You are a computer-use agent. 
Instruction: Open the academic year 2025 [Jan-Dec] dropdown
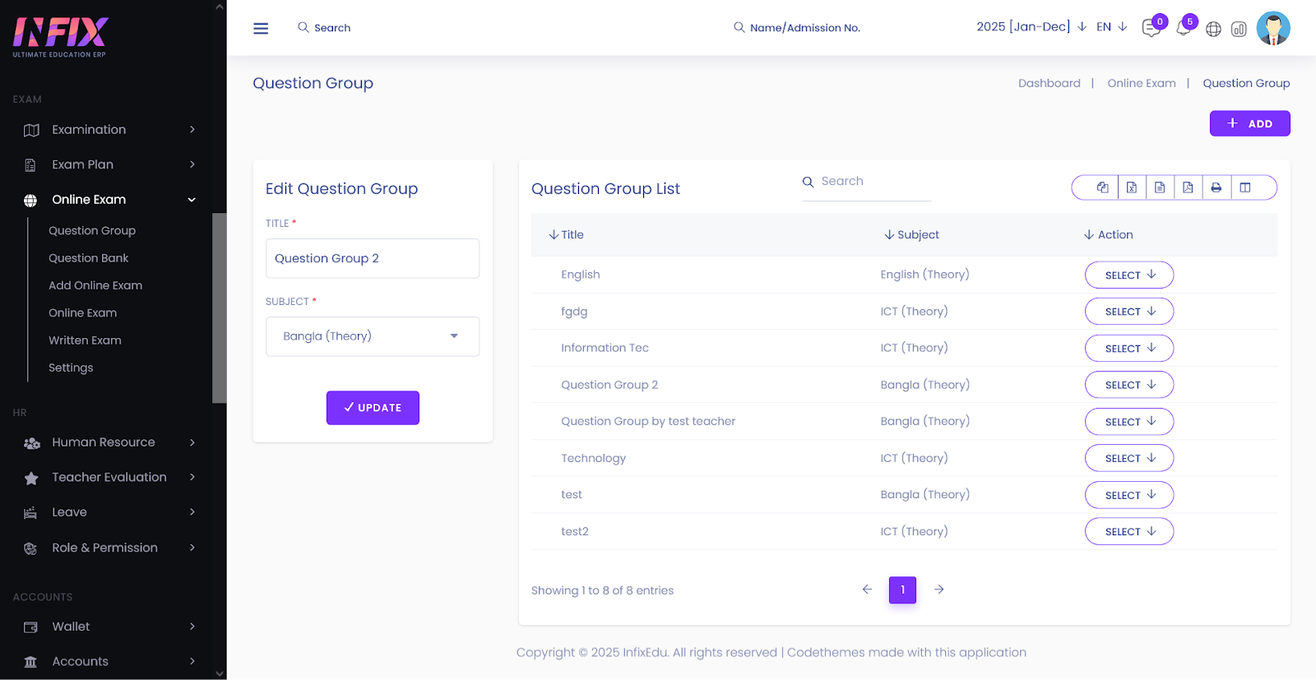[1031, 27]
